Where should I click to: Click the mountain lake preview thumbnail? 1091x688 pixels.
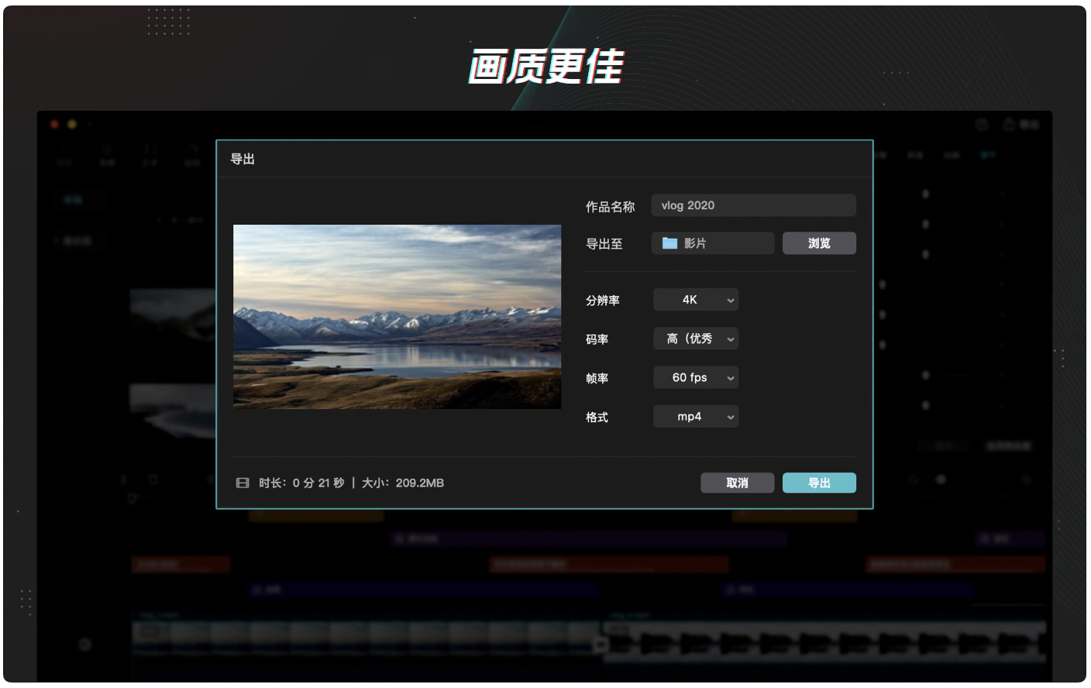397,317
